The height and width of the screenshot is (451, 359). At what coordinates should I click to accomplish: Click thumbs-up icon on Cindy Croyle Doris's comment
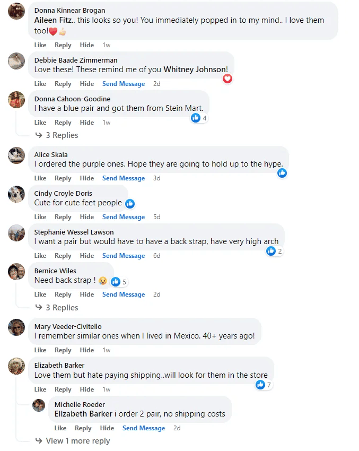click(x=130, y=203)
